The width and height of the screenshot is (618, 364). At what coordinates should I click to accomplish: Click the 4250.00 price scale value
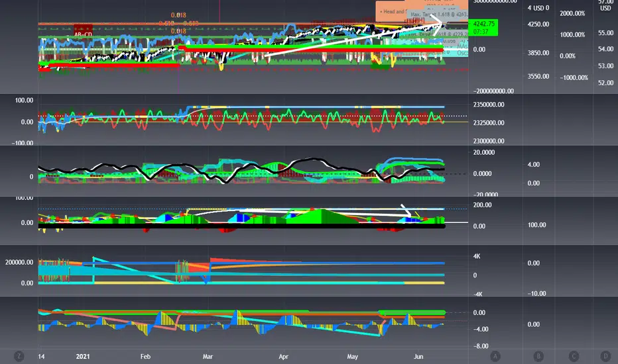538,24
